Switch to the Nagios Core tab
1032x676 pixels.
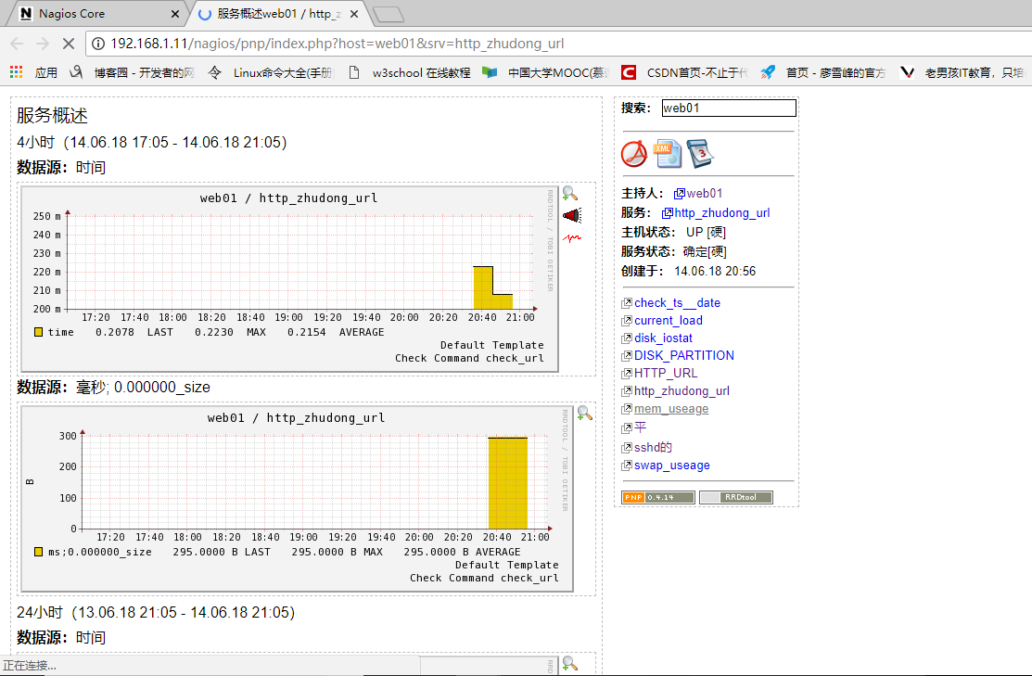coord(98,14)
